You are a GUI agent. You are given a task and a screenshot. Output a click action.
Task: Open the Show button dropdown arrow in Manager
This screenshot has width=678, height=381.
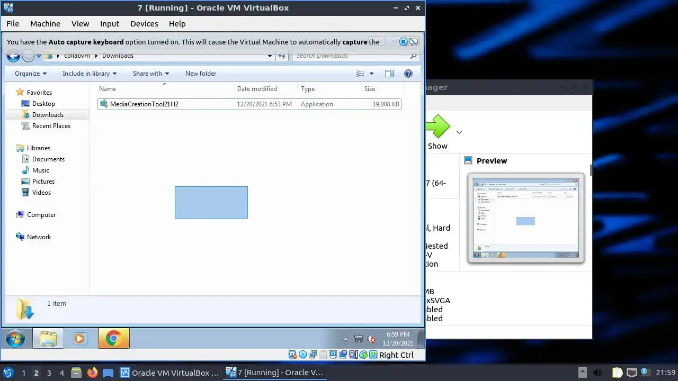pyautogui.click(x=459, y=132)
